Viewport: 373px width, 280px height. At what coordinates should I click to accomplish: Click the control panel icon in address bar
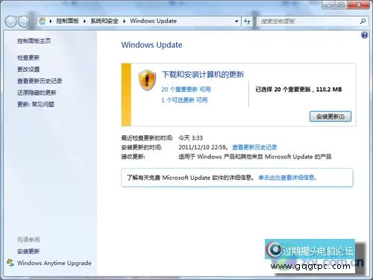coord(43,21)
